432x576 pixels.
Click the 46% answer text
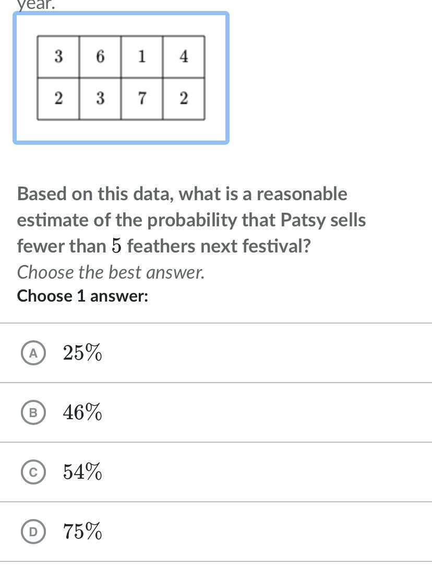click(x=82, y=413)
